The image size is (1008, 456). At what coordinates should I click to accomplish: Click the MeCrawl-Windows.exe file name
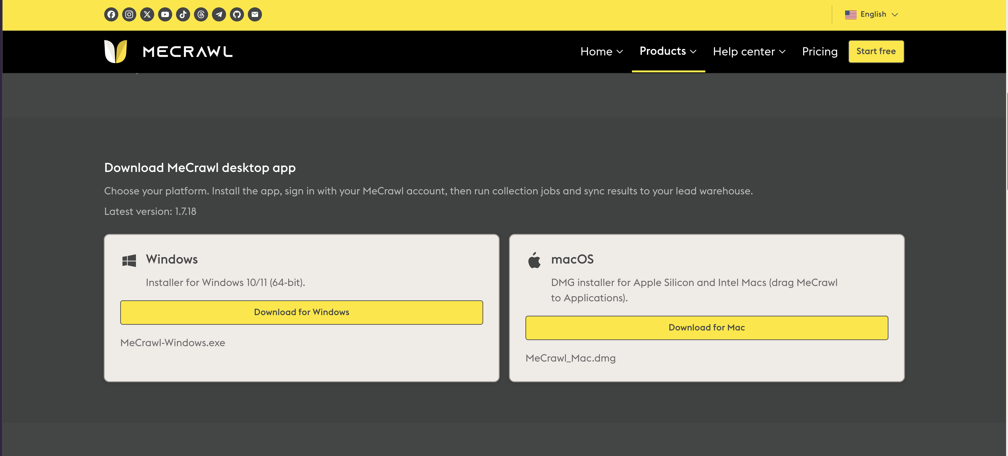coord(172,343)
